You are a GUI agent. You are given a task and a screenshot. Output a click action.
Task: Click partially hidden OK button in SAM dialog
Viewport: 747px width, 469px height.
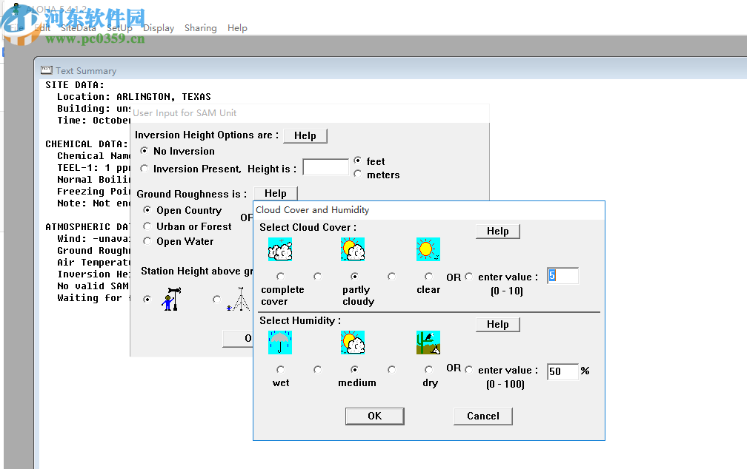[x=238, y=338]
